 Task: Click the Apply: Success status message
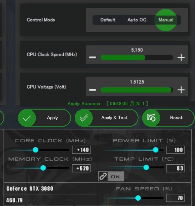pos(84,104)
